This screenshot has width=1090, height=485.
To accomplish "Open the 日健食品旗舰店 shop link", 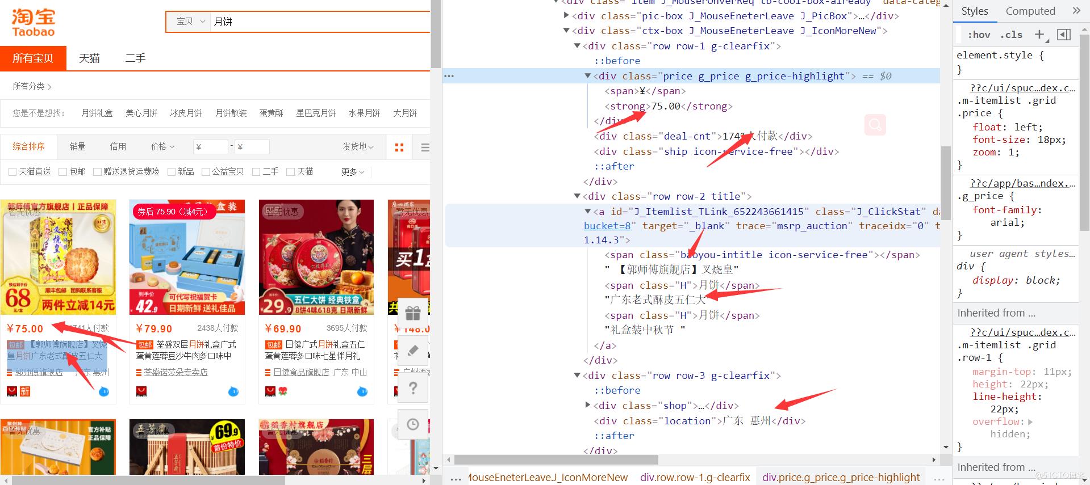I will click(x=301, y=372).
